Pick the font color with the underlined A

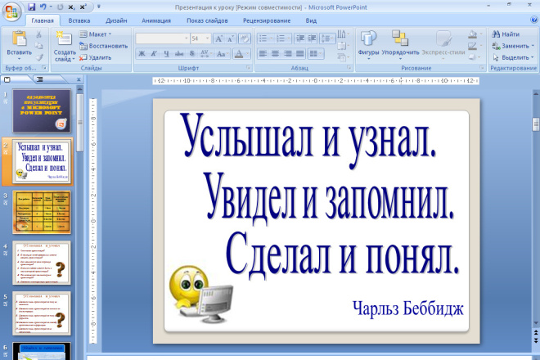(x=238, y=54)
